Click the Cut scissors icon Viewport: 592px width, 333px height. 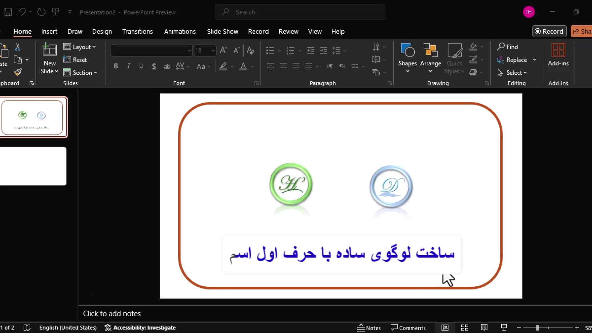[x=18, y=47]
